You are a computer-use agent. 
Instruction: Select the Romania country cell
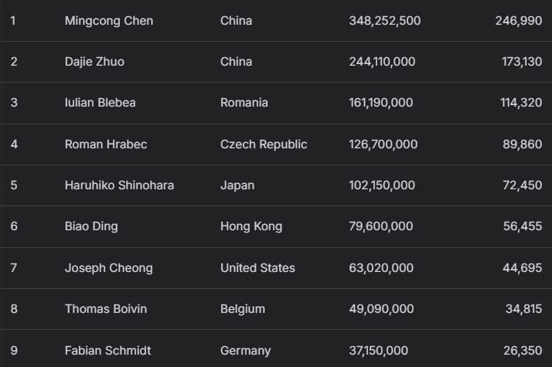[x=244, y=103]
